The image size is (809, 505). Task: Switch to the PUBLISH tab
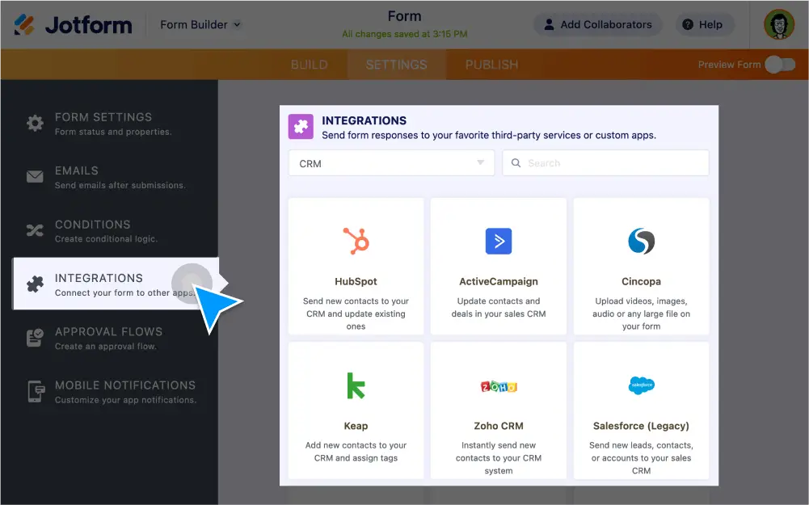click(490, 65)
